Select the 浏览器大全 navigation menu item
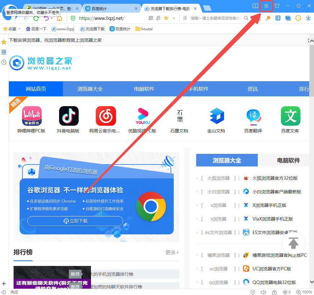 (x=90, y=89)
